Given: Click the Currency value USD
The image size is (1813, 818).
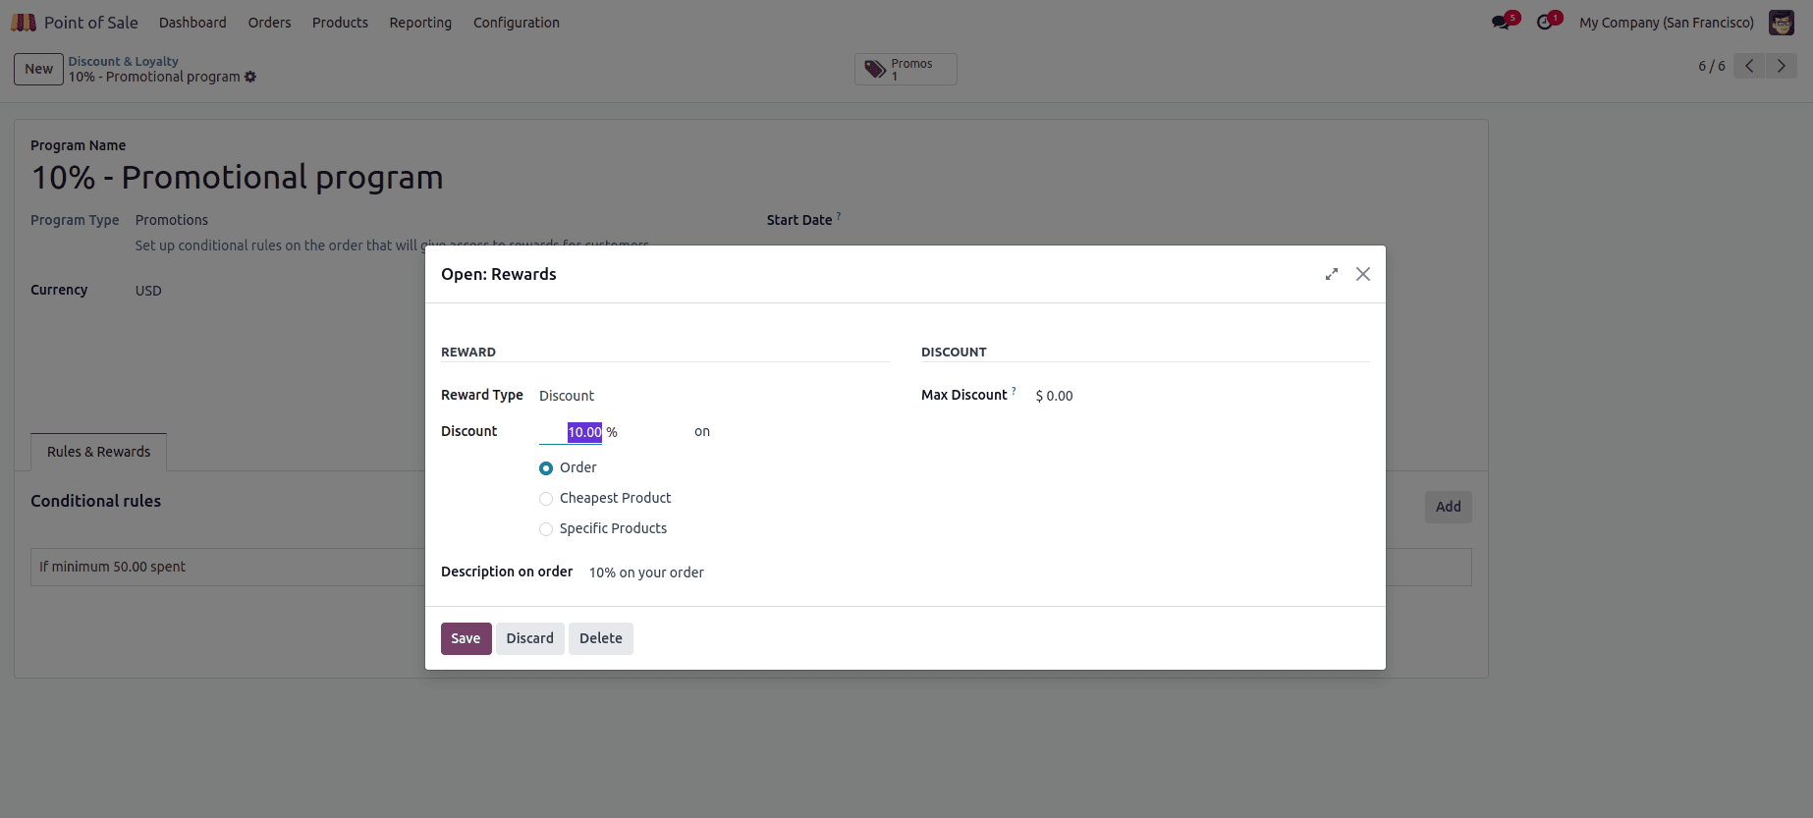Looking at the screenshot, I should (x=148, y=291).
